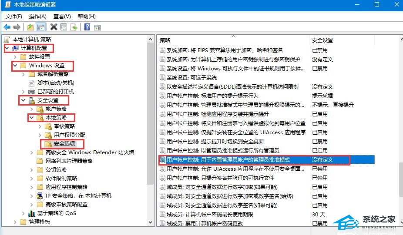Click the 安全设置 shield folder icon
The image size is (403, 235).
pyautogui.click(x=32, y=100)
